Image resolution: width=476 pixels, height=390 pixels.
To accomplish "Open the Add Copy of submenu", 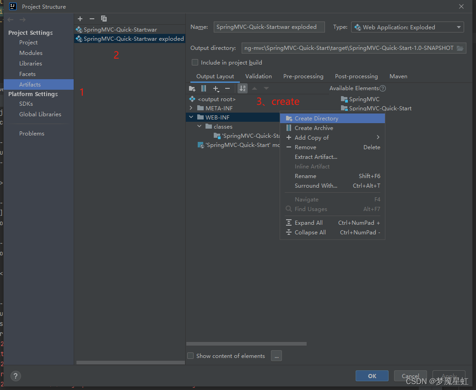I will pos(332,137).
